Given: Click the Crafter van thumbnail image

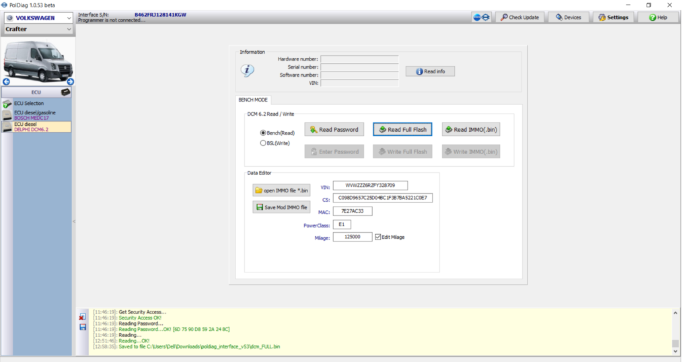Looking at the screenshot, I should (x=38, y=61).
